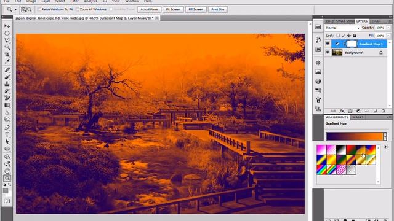Select the Eraser tool
The width and height of the screenshot is (394, 221).
tap(7, 98)
